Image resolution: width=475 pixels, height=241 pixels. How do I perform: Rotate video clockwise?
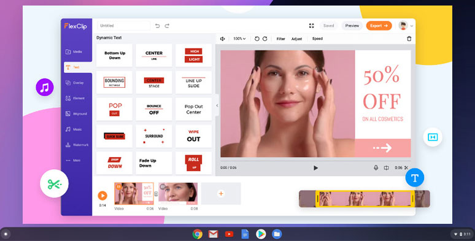[265, 39]
